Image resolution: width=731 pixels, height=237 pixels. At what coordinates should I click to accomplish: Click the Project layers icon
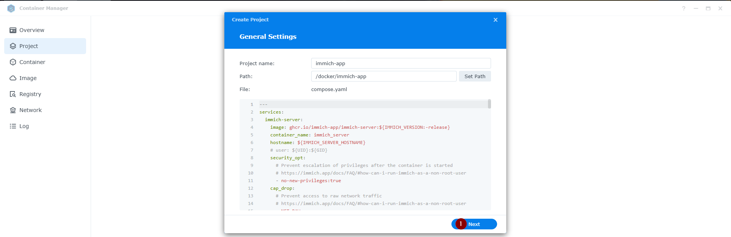13,46
